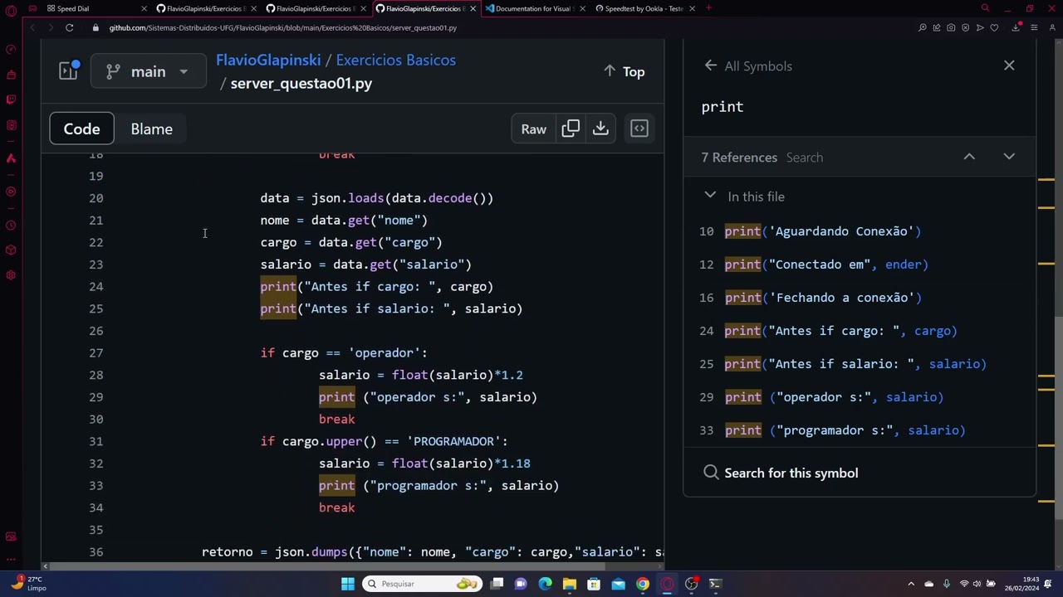Open history clock in Opera sidebar
This screenshot has width=1063, height=597.
pos(11,226)
